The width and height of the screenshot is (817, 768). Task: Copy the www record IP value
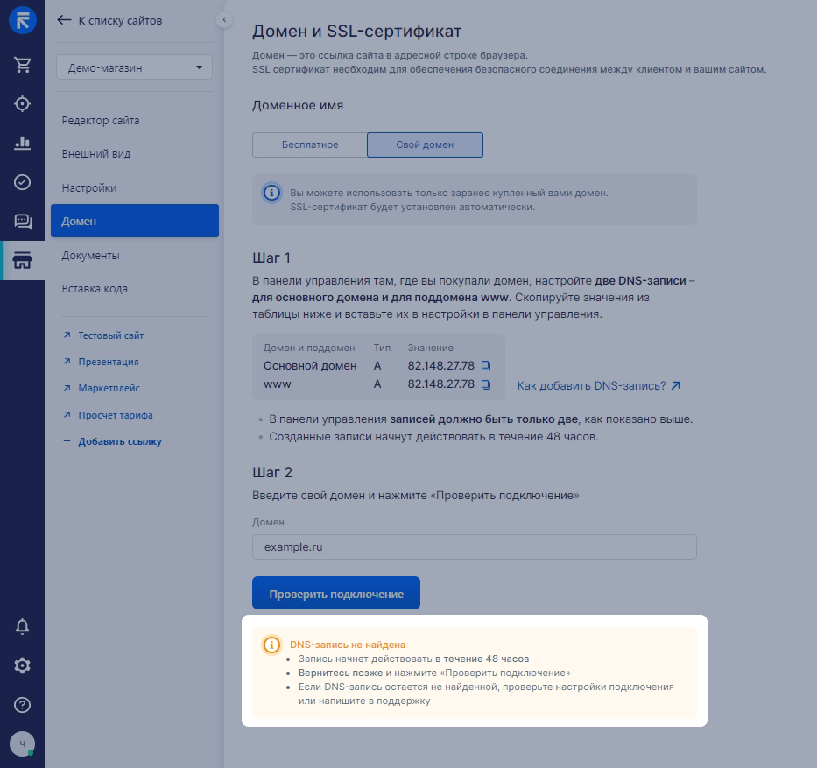click(x=487, y=384)
